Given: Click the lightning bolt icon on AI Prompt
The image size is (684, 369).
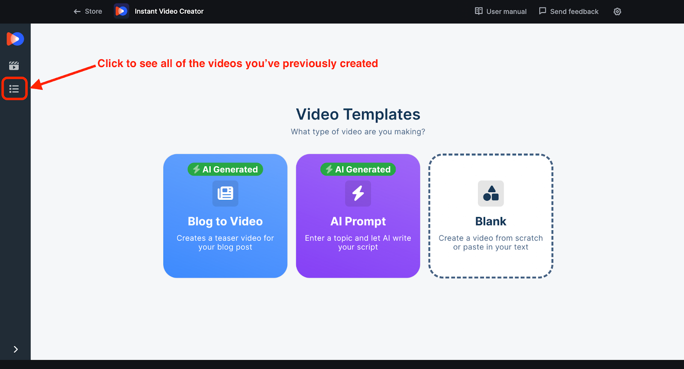Looking at the screenshot, I should tap(358, 193).
